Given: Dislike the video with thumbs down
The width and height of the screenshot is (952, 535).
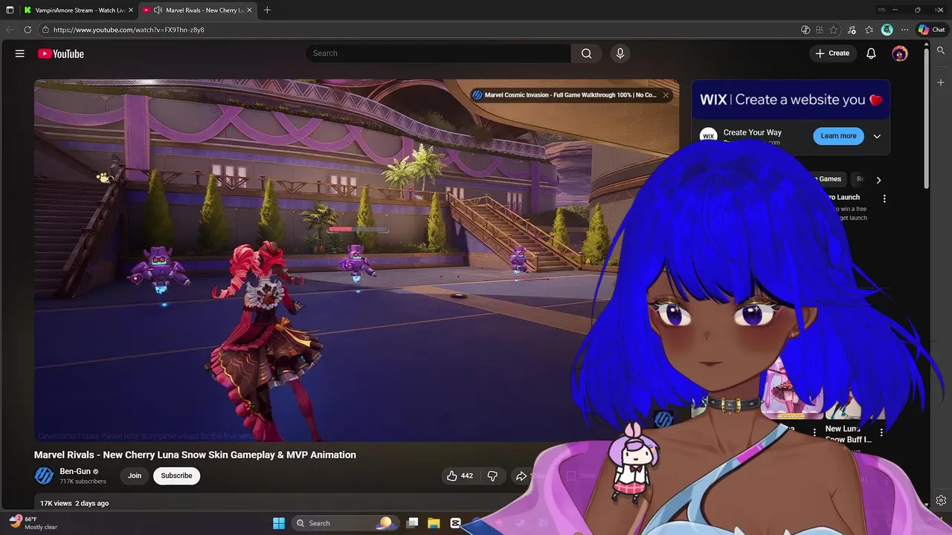Looking at the screenshot, I should pos(492,476).
